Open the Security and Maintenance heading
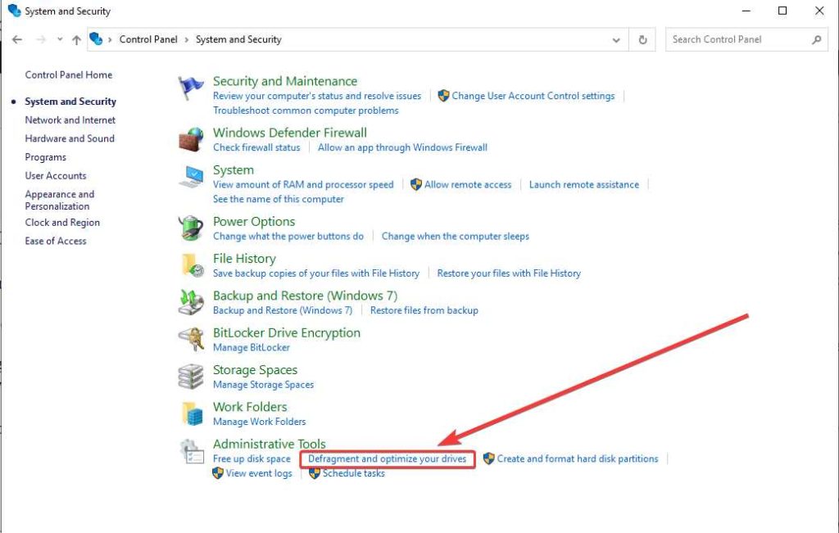The width and height of the screenshot is (839, 533). (x=285, y=81)
